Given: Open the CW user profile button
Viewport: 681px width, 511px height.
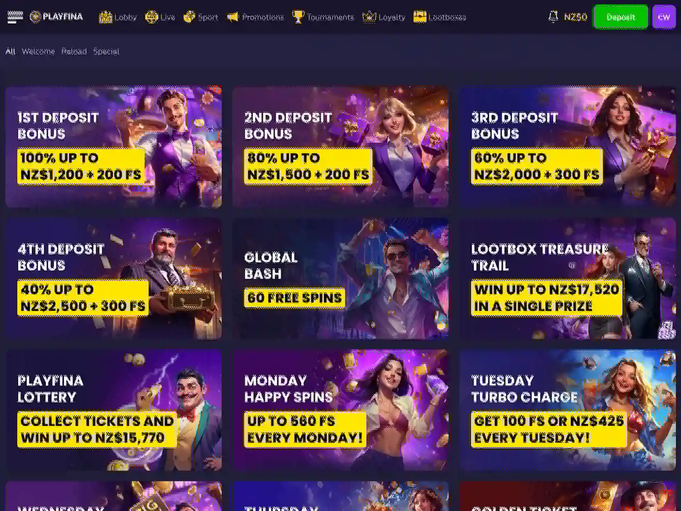Looking at the screenshot, I should (x=663, y=17).
